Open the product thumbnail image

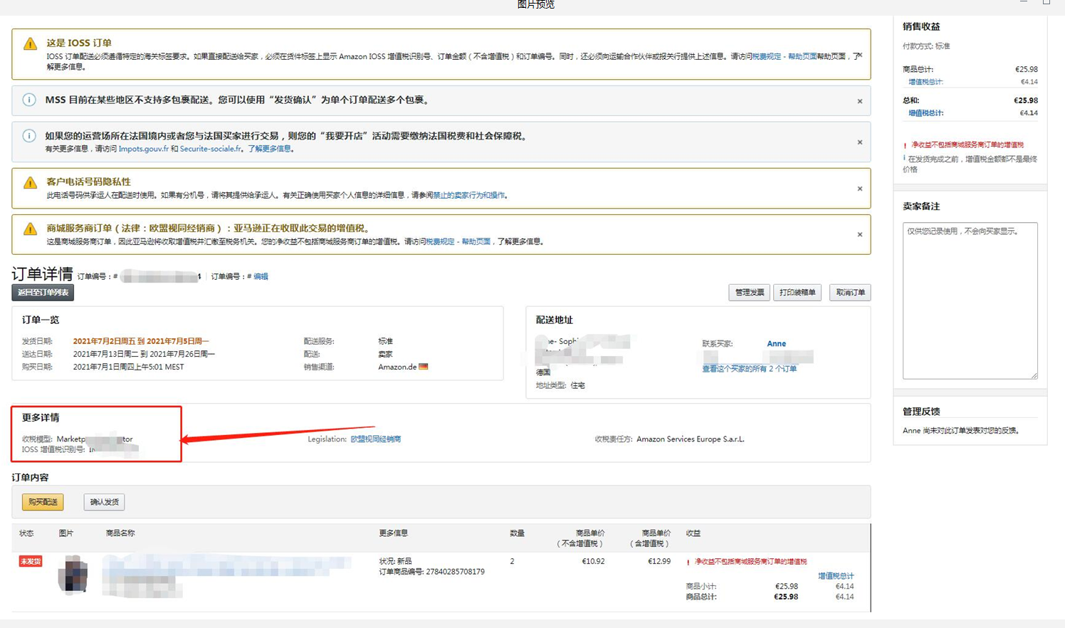[x=73, y=575]
